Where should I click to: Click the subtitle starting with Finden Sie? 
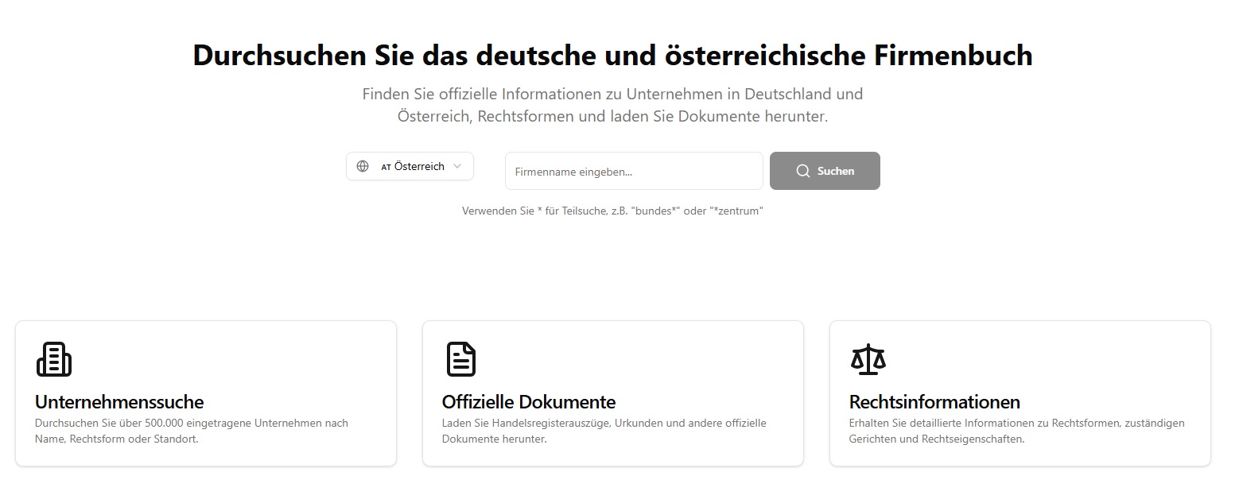(x=612, y=105)
